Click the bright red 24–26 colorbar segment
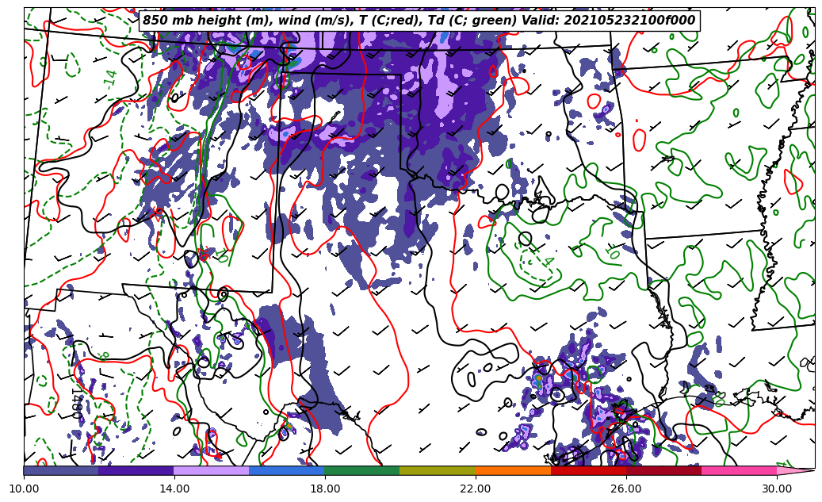 [x=589, y=470]
